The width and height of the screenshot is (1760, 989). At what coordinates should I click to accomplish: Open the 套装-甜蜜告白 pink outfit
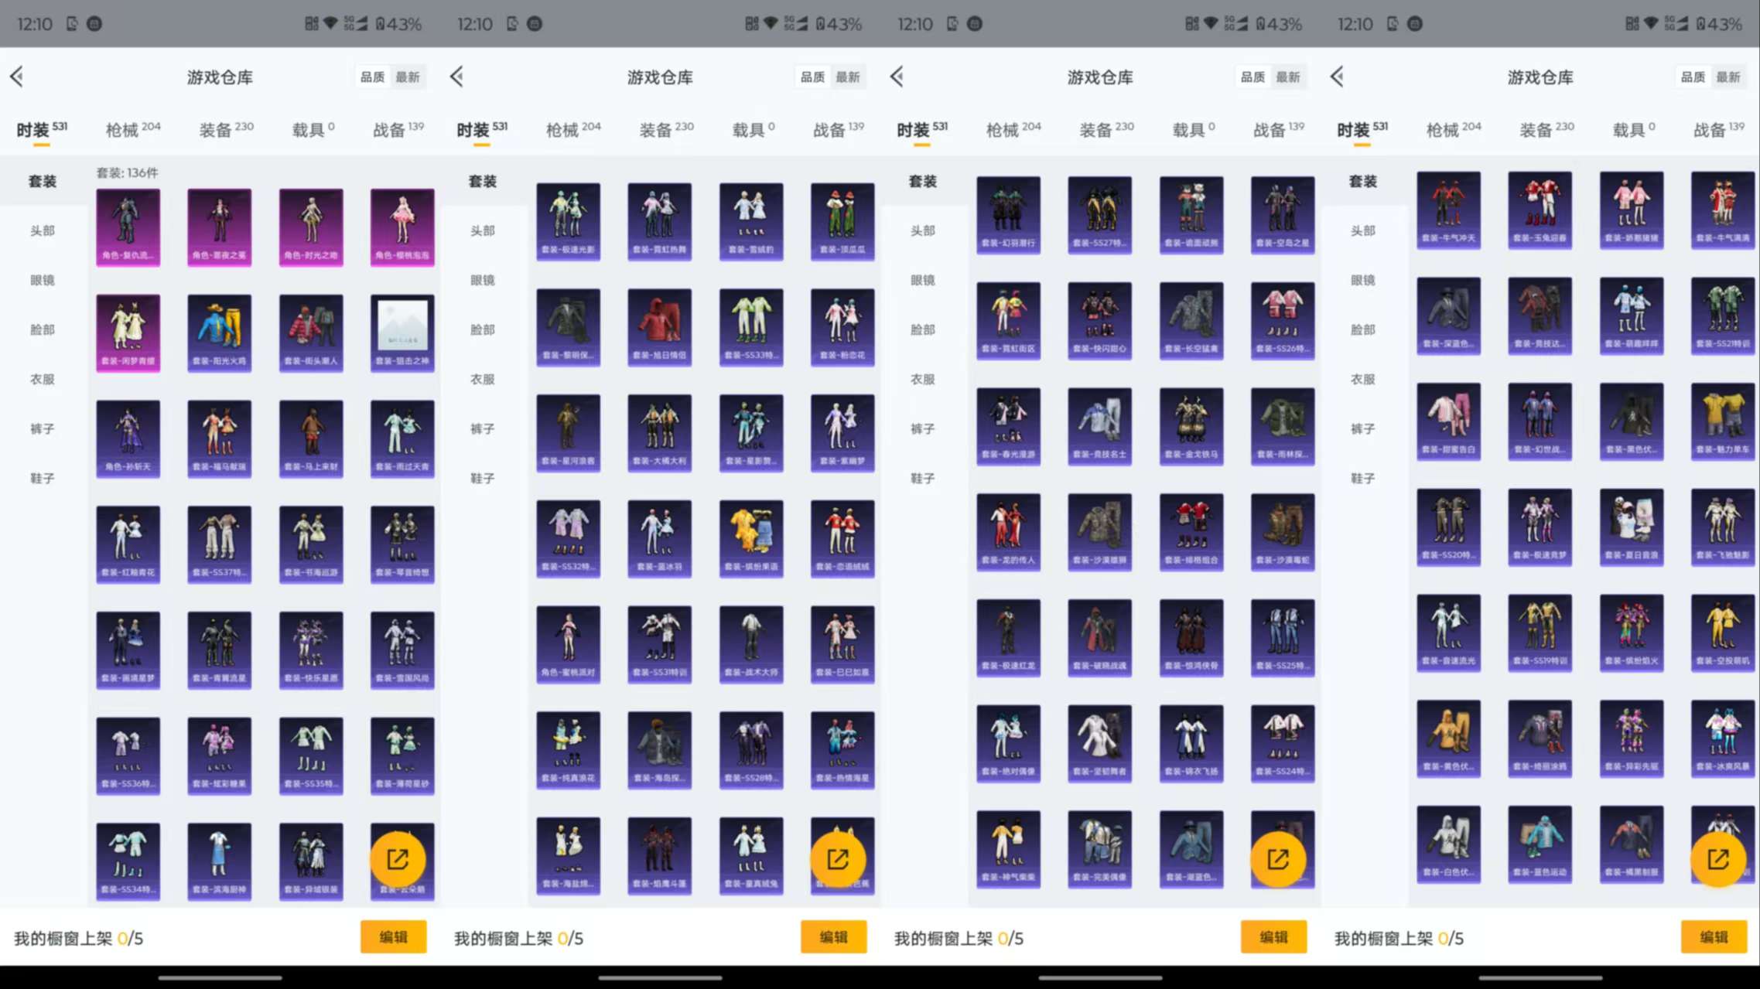1448,421
